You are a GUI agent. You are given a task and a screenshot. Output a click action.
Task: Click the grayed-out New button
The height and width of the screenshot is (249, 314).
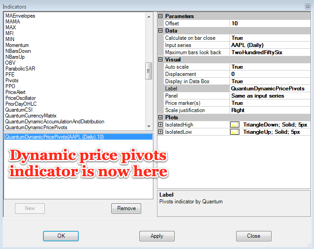coord(30,208)
